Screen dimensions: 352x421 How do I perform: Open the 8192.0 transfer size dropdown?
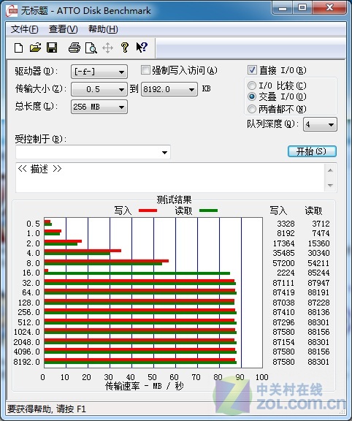click(169, 89)
